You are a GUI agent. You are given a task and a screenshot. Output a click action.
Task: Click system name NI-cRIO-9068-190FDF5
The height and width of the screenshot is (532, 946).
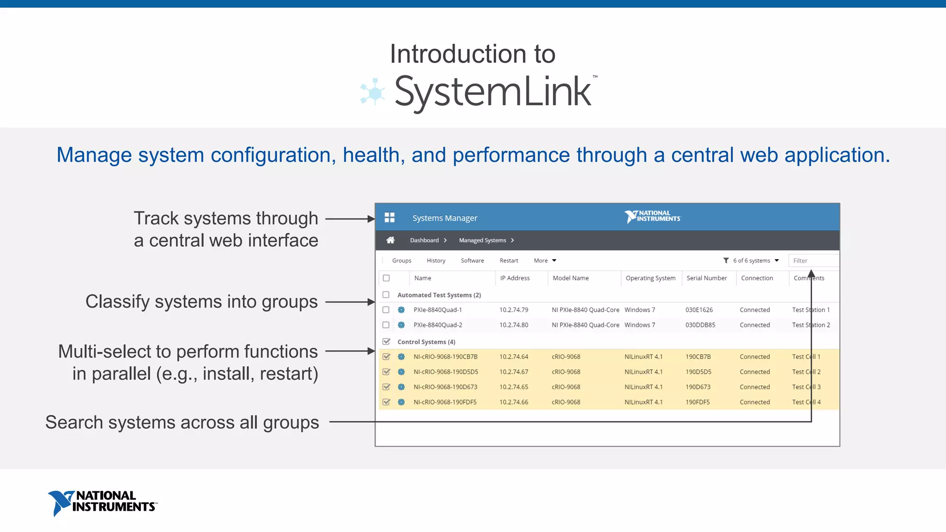coord(445,402)
